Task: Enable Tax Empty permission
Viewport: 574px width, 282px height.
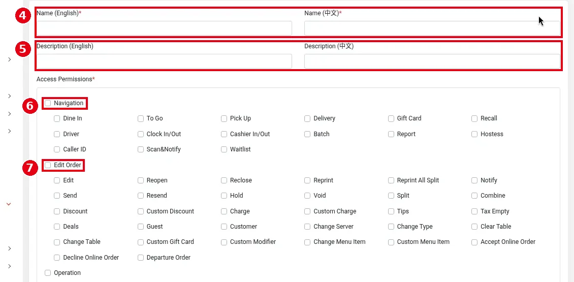Action: coord(474,211)
